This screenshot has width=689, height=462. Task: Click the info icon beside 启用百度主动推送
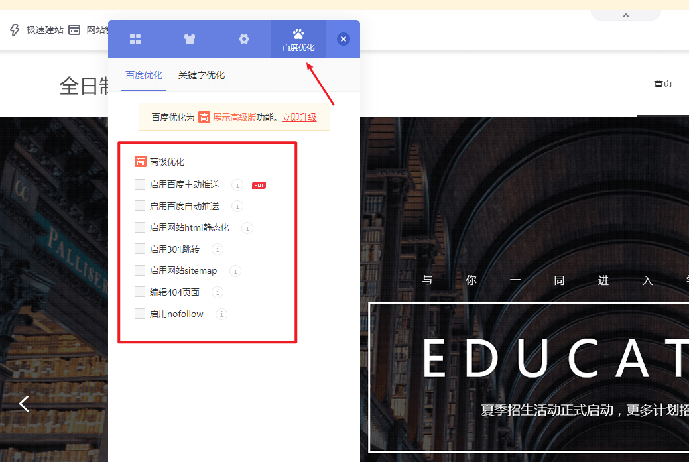coord(237,185)
